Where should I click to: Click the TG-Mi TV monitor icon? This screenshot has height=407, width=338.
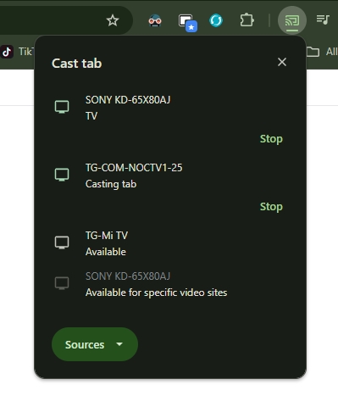tap(62, 243)
